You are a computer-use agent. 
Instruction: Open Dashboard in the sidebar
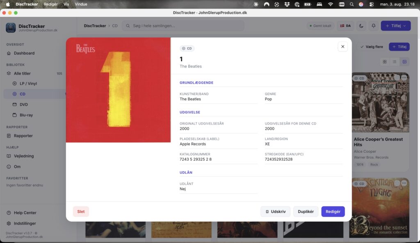coord(24,53)
